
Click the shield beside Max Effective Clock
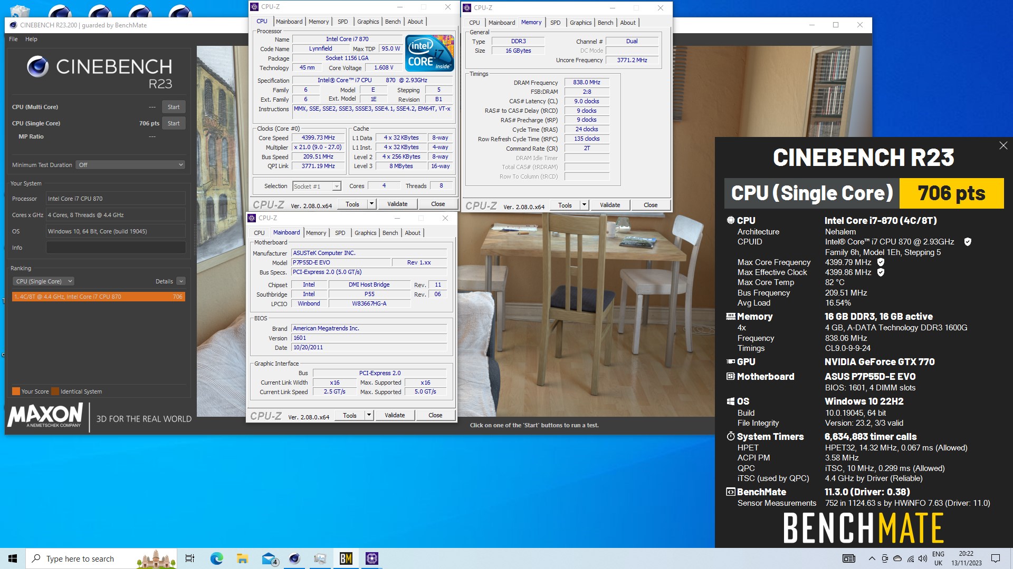click(x=881, y=272)
